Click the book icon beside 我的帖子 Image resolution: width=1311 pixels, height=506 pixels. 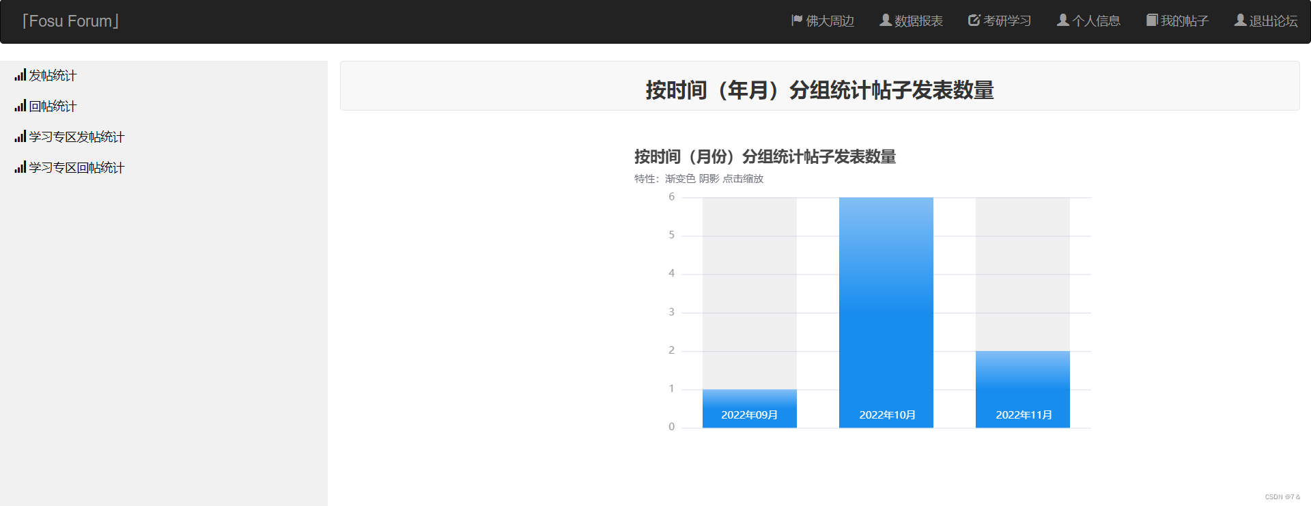(1152, 20)
